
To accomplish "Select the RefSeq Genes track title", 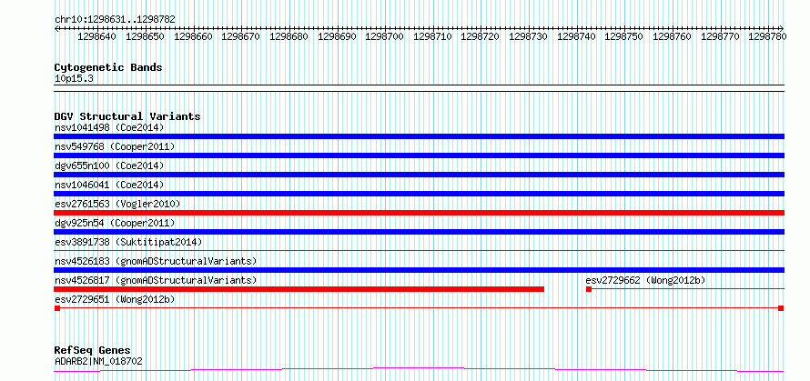I will [93, 351].
